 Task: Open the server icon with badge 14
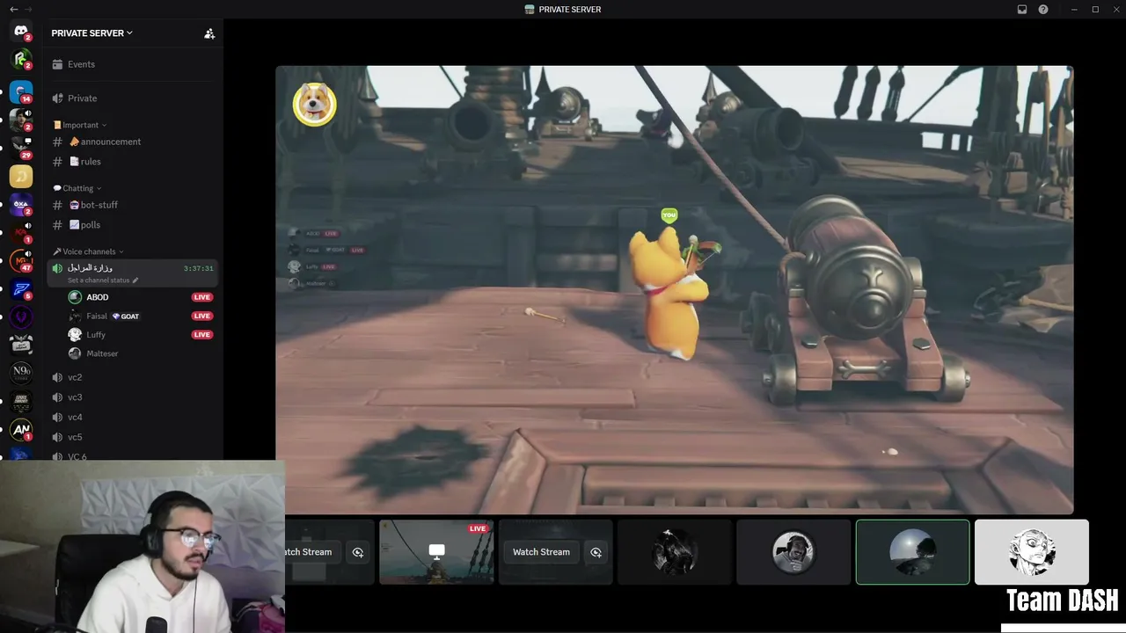click(x=21, y=91)
